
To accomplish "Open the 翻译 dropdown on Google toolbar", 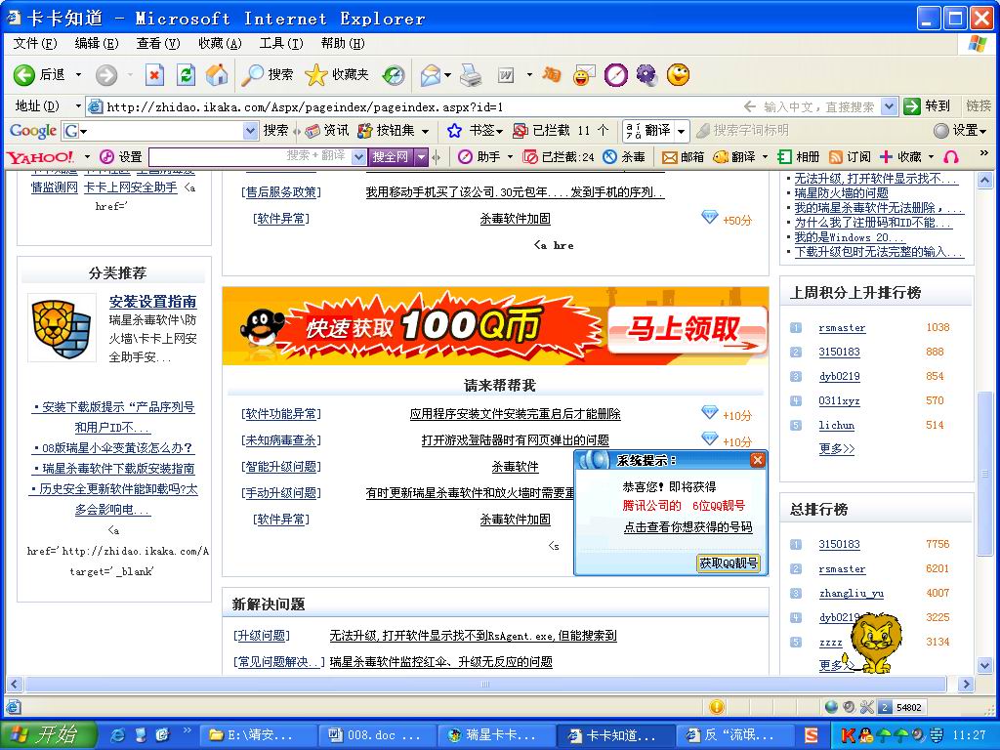I will coord(681,132).
